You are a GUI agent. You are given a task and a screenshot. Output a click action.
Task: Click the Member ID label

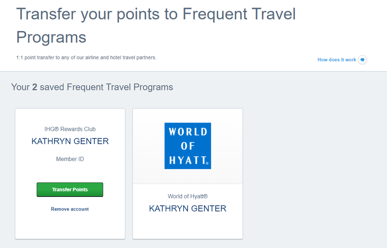(x=70, y=159)
